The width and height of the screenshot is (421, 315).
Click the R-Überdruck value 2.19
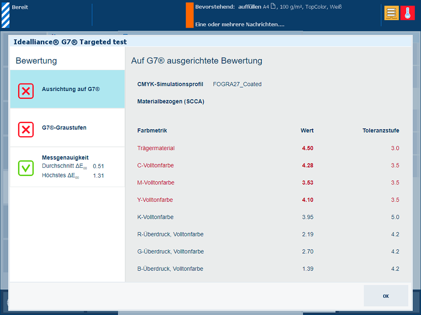[308, 234]
